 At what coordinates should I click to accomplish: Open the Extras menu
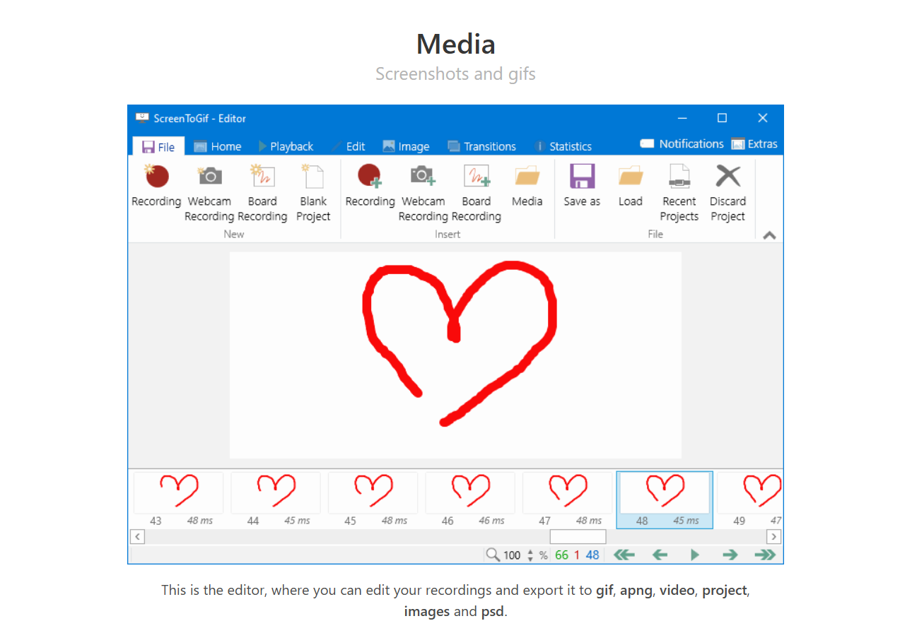(x=754, y=144)
